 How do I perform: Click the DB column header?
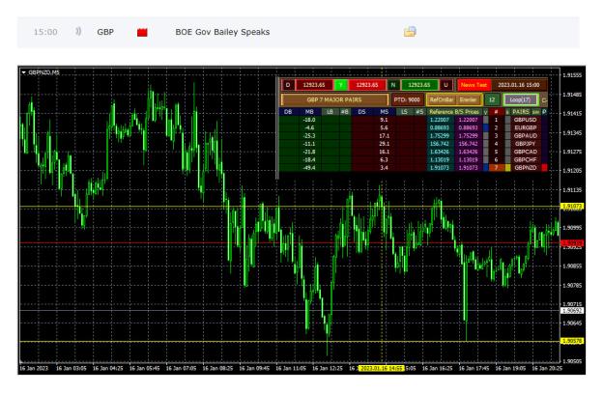click(x=288, y=112)
